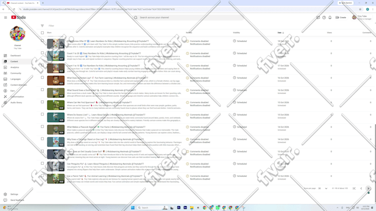Screen dimensions: 376x211
Task: Open the Where Do Swans Live title
Action: 106,115
